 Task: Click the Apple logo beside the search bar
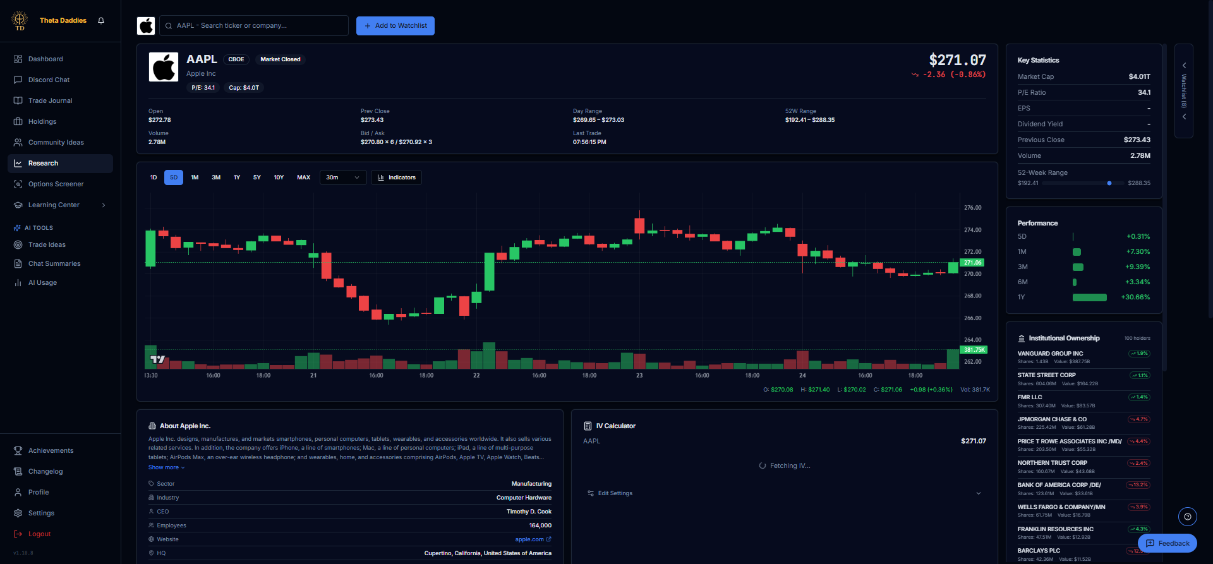pyautogui.click(x=146, y=26)
